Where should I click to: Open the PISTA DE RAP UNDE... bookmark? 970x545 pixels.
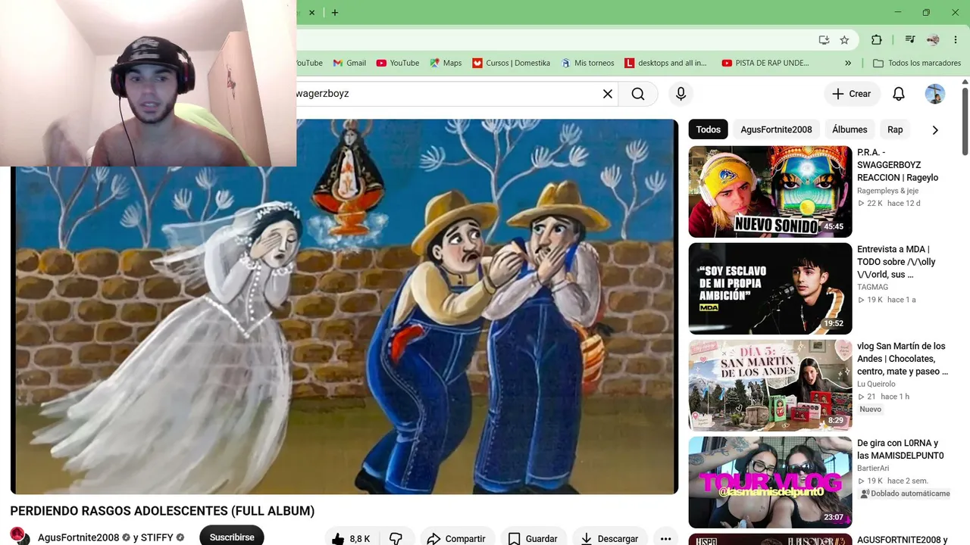point(765,63)
